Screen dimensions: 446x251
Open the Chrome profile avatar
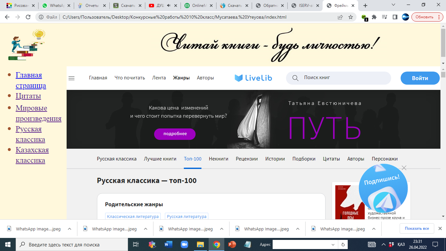click(x=405, y=17)
